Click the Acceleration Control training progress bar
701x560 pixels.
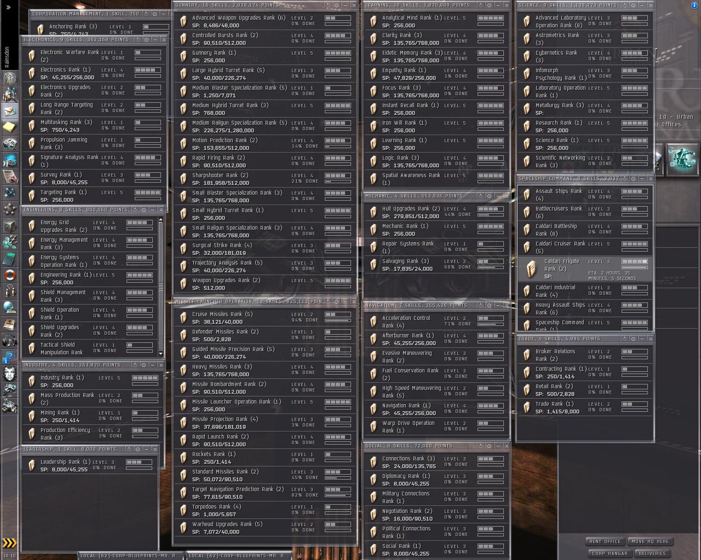(490, 325)
